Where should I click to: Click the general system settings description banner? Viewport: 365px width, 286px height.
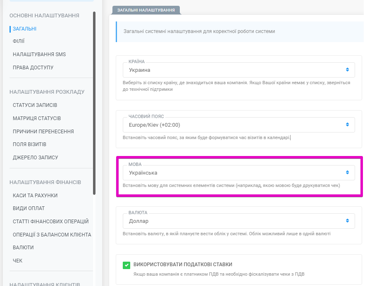tap(240, 32)
